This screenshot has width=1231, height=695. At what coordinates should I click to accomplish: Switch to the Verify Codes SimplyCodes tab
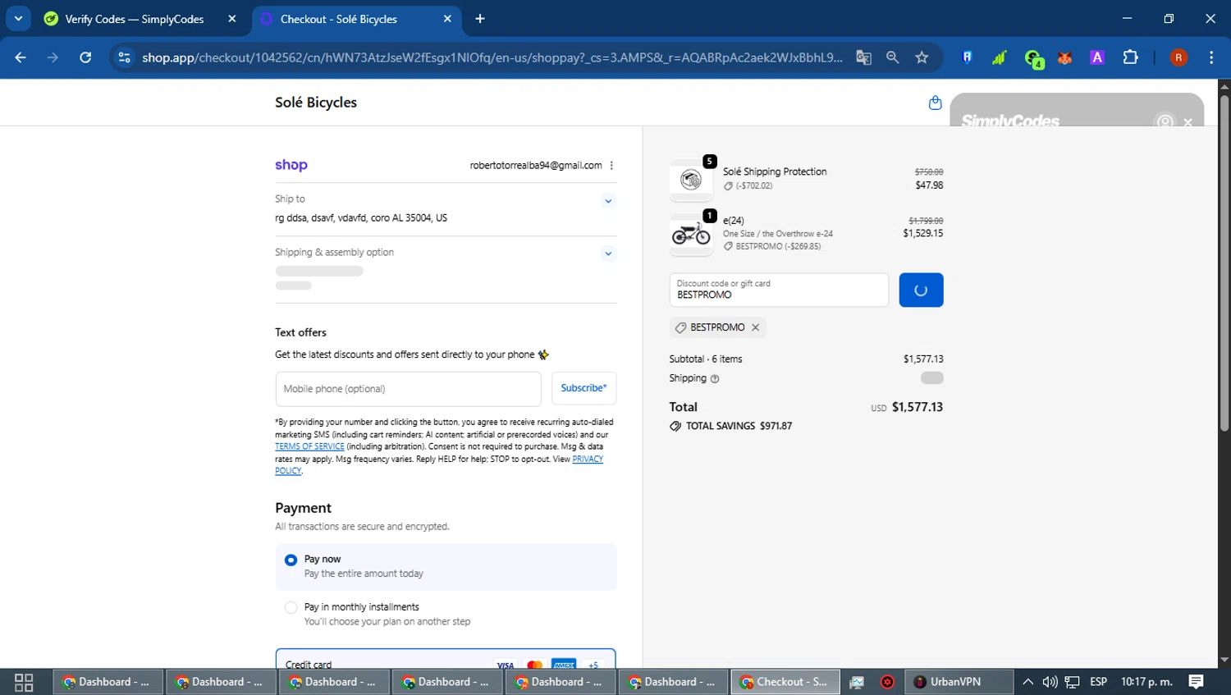coord(134,19)
